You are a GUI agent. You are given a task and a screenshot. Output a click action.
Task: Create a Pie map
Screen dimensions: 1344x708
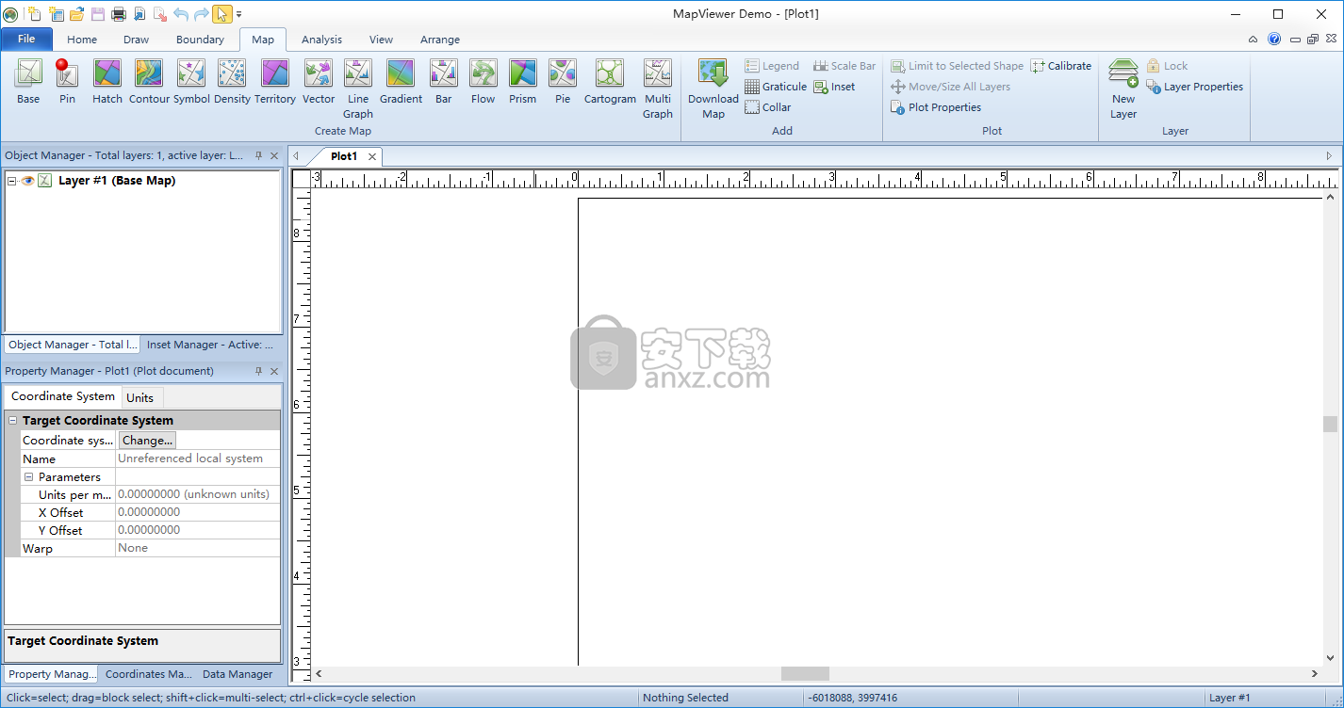click(x=563, y=82)
